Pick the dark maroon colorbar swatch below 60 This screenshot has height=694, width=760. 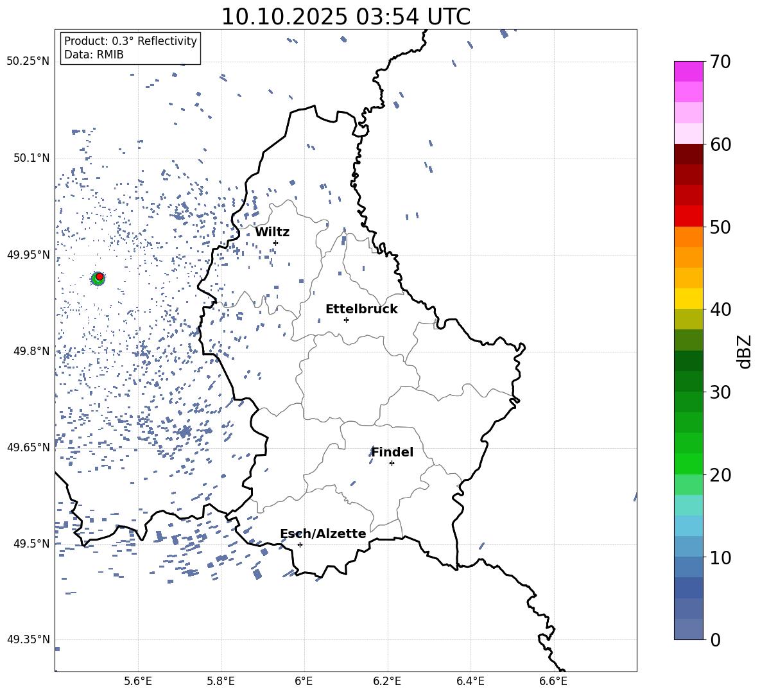[688, 154]
